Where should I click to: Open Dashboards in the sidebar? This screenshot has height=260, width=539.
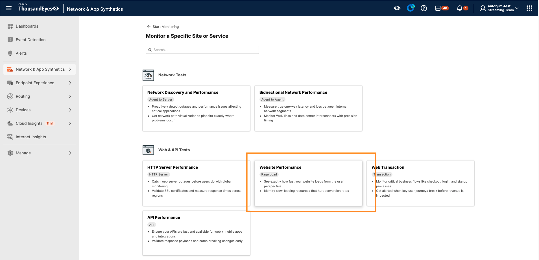[40, 26]
